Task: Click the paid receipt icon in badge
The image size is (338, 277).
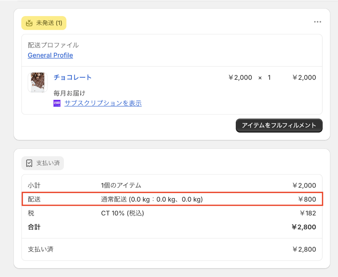Action: (x=29, y=163)
